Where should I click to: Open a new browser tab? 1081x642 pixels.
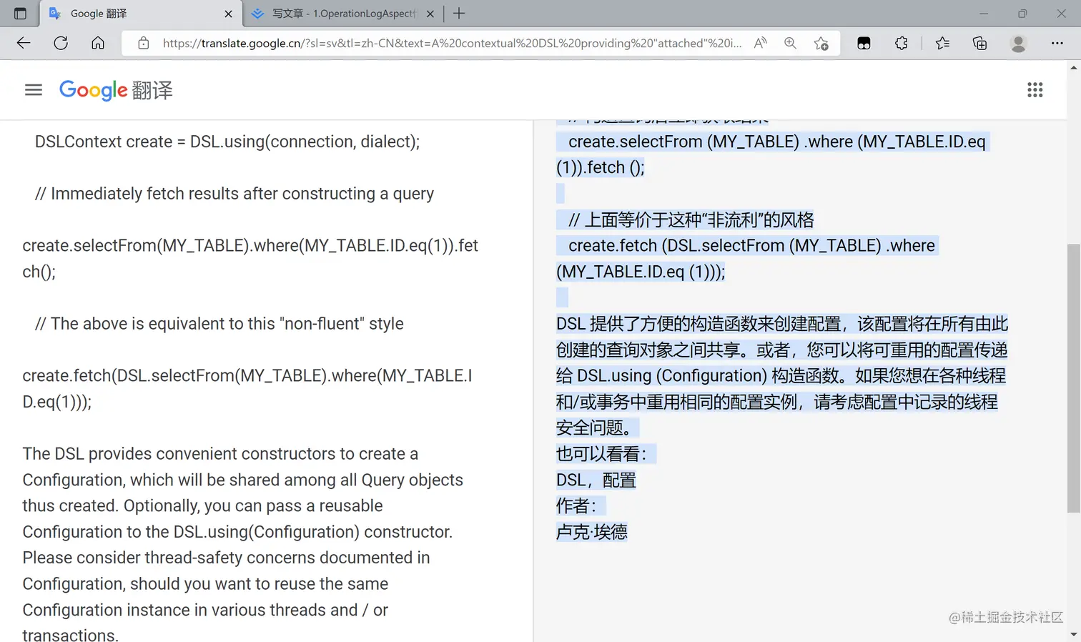pyautogui.click(x=459, y=14)
